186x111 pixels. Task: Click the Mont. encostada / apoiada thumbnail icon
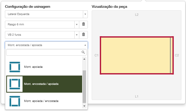[x=15, y=84]
